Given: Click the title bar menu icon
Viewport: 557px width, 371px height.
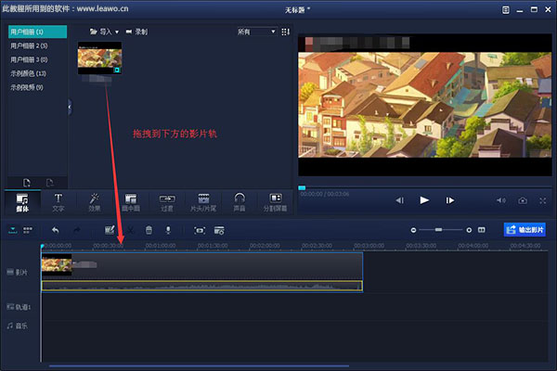Looking at the screenshot, I should pyautogui.click(x=506, y=10).
